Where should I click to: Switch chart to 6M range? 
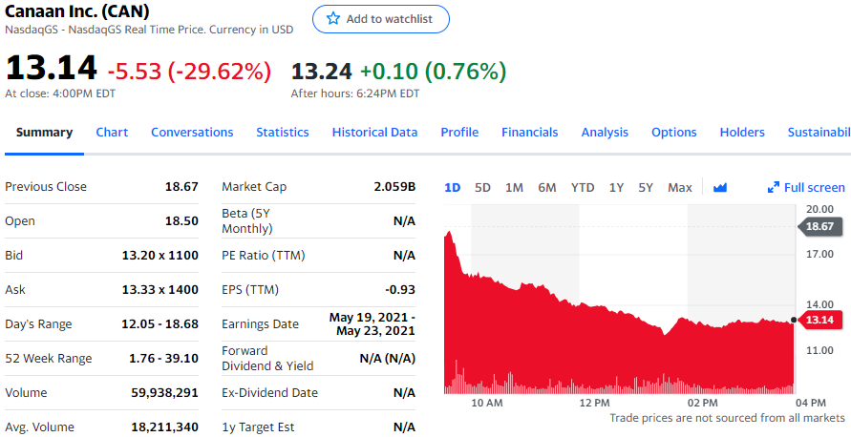[x=546, y=187]
